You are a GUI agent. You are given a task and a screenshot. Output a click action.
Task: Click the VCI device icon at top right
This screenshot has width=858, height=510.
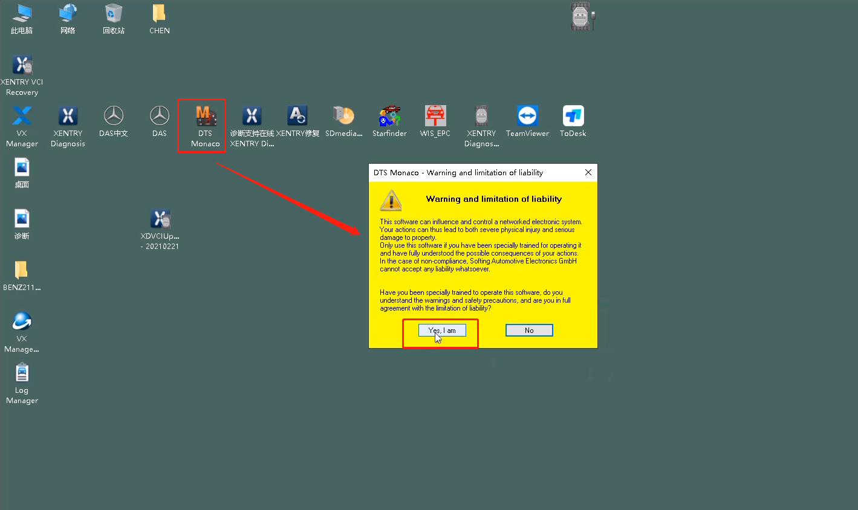coord(582,16)
